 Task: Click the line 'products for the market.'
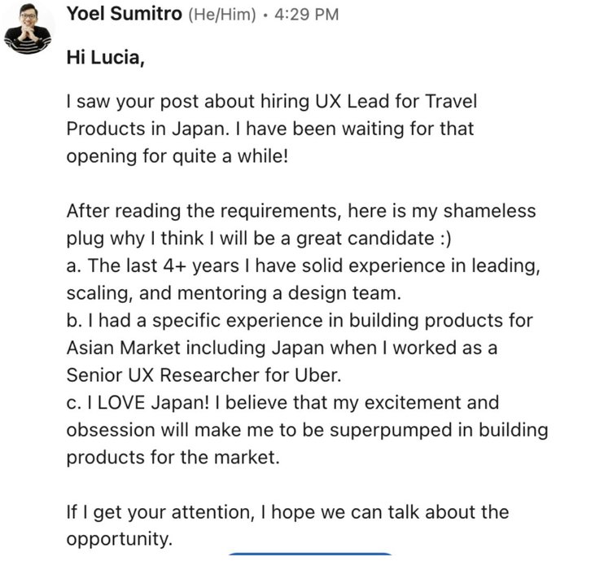point(173,458)
